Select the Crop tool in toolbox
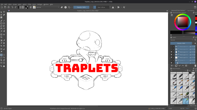The height and width of the screenshot is (110, 197). click(1, 37)
